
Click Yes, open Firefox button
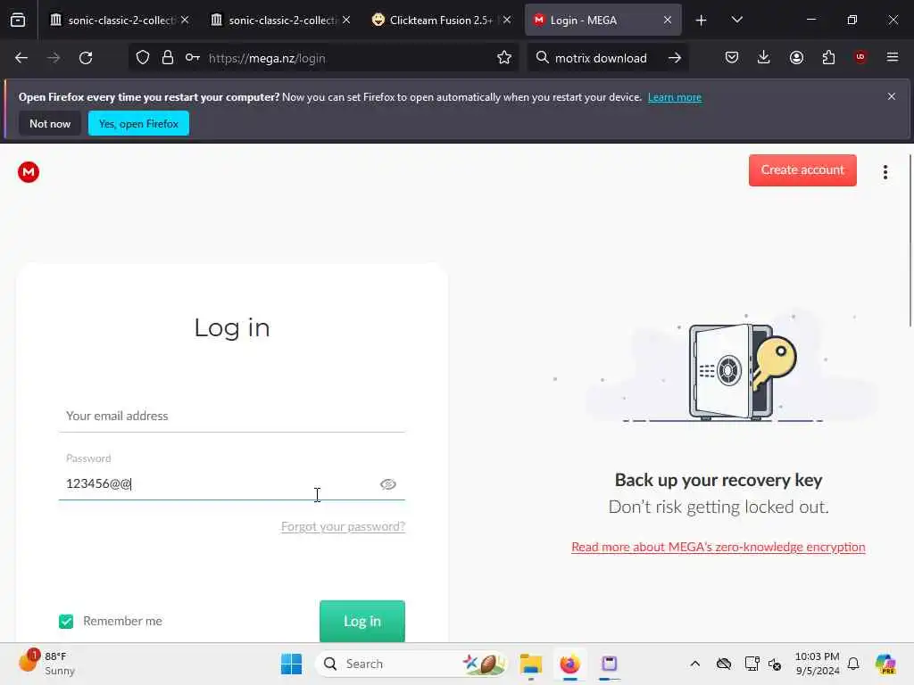pos(138,123)
